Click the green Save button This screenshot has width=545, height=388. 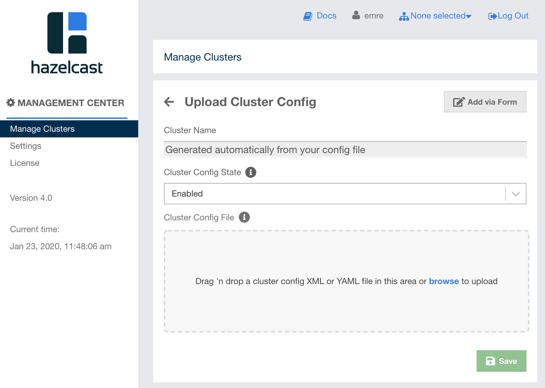(501, 361)
